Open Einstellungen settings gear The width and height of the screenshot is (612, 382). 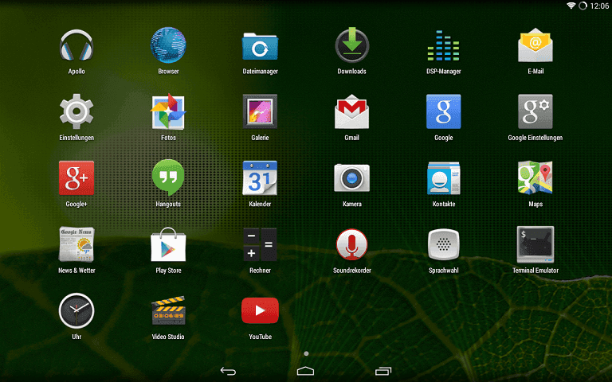[76, 111]
